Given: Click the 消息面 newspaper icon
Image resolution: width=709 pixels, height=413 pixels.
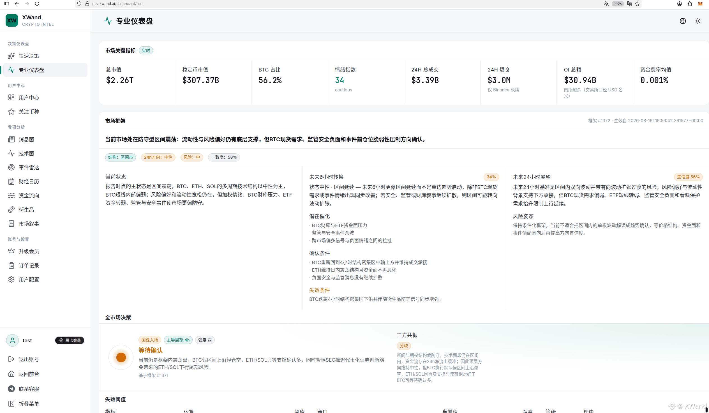Looking at the screenshot, I should tap(11, 139).
